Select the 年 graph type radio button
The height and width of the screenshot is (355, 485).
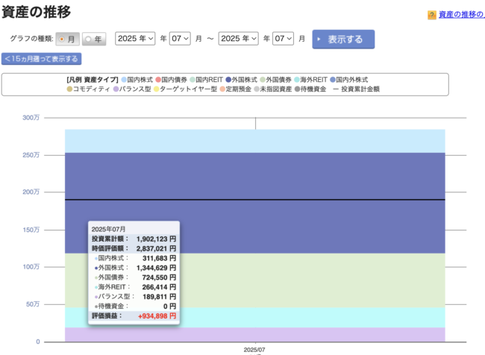88,39
